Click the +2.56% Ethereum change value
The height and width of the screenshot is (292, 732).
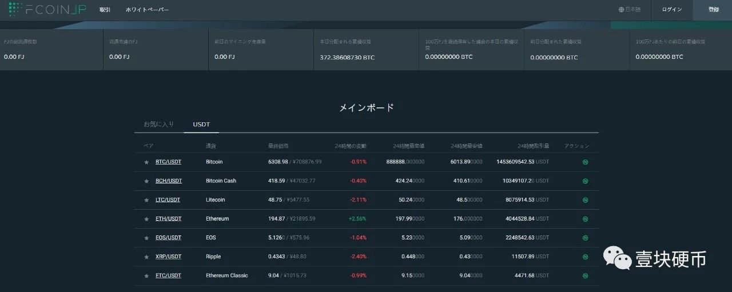[357, 219]
